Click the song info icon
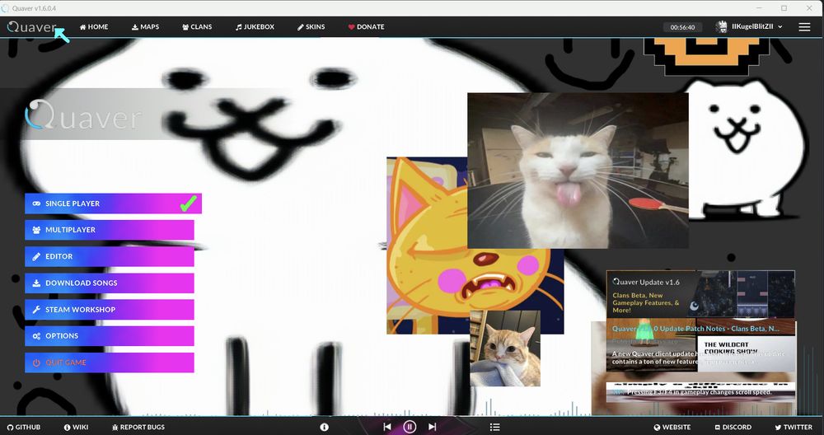 324,427
